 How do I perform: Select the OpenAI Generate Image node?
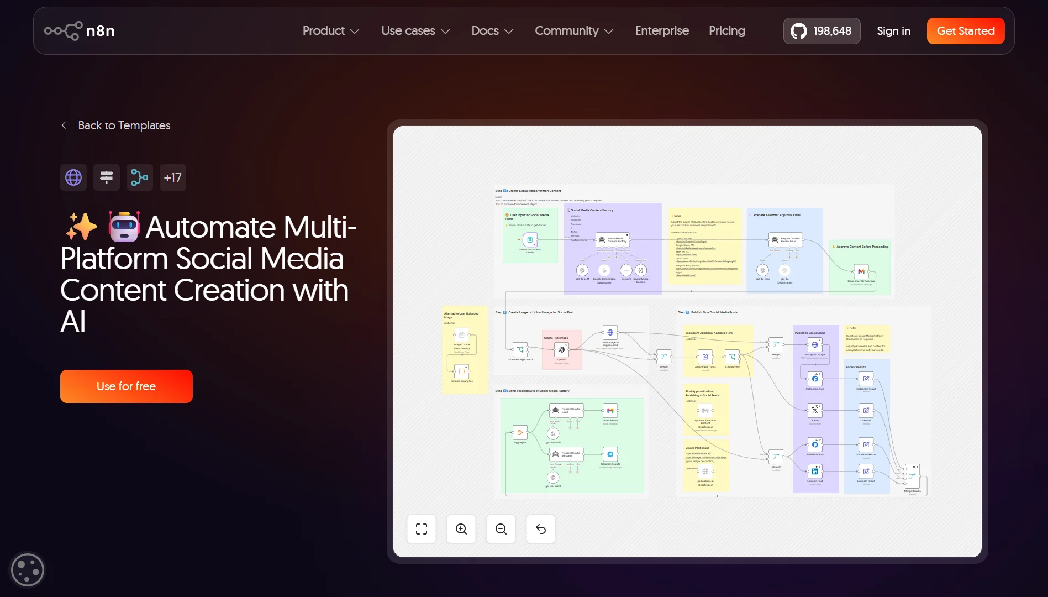[x=561, y=349]
